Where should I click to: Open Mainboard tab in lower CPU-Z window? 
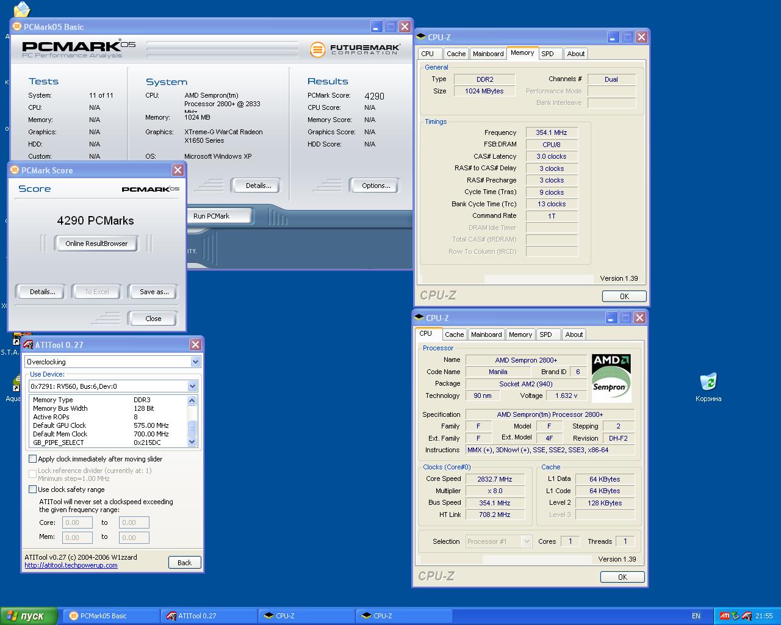(x=486, y=334)
